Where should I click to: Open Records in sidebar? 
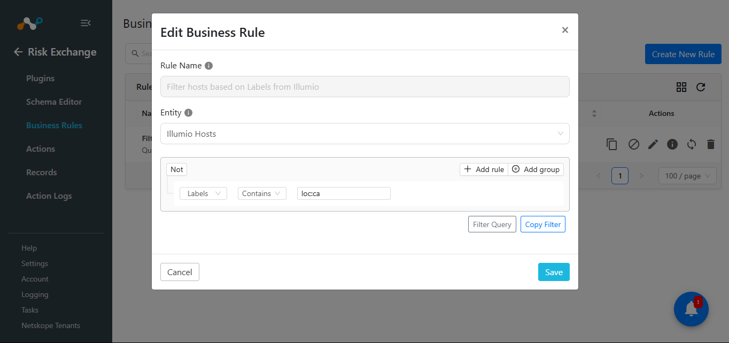click(x=41, y=172)
